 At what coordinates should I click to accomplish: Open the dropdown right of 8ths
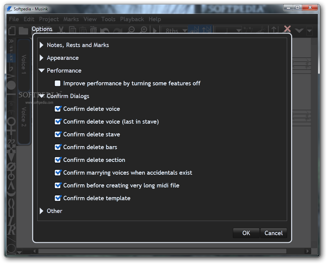(x=228, y=30)
